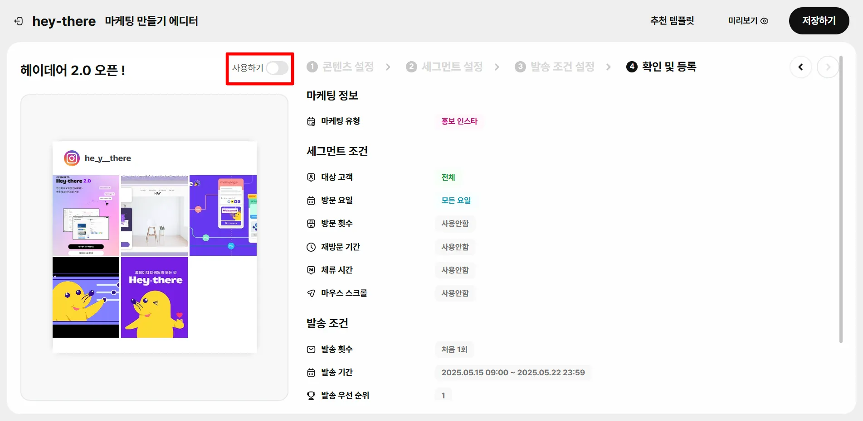Click the send period date range value

tap(513, 373)
